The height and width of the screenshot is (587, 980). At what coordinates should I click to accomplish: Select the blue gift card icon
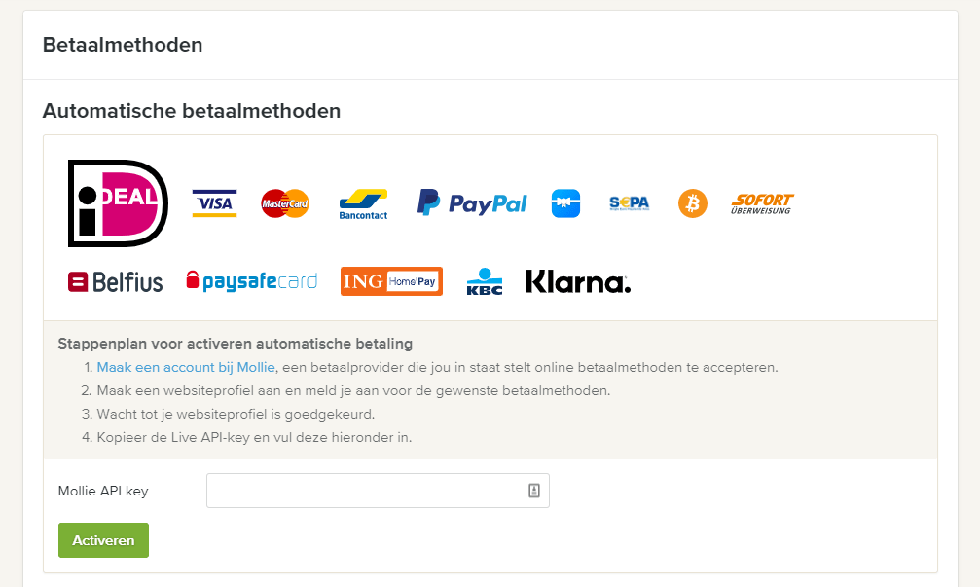[565, 203]
